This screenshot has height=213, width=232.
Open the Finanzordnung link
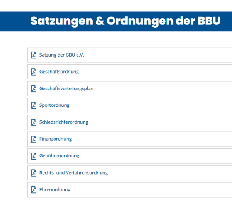tap(56, 139)
